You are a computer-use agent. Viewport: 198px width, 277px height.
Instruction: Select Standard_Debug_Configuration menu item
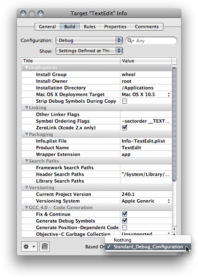[x=148, y=247]
